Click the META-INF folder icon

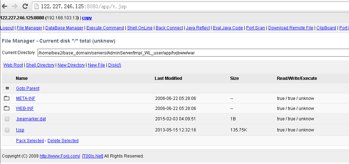[7, 98]
